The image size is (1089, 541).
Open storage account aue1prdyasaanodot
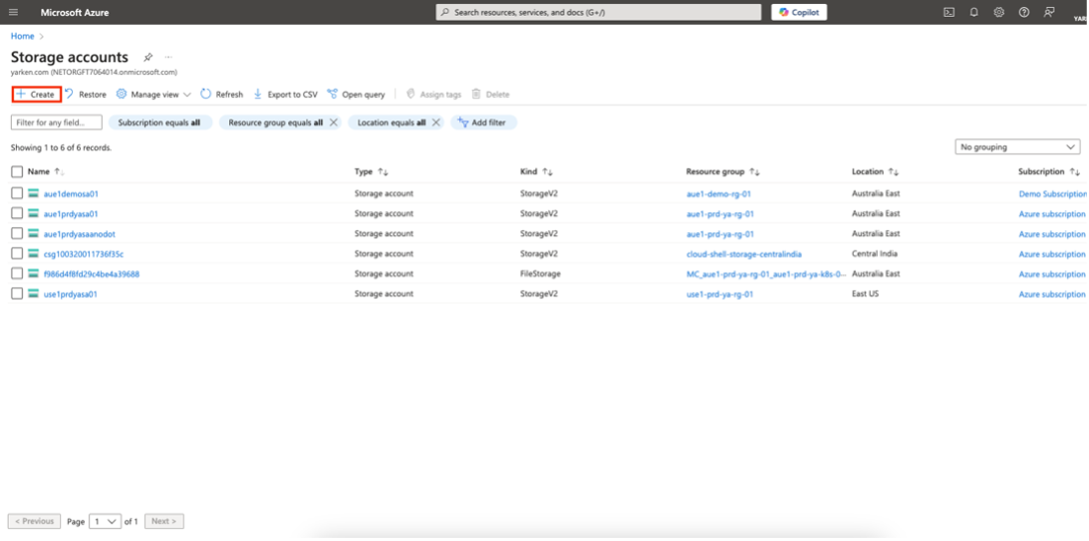tap(79, 234)
